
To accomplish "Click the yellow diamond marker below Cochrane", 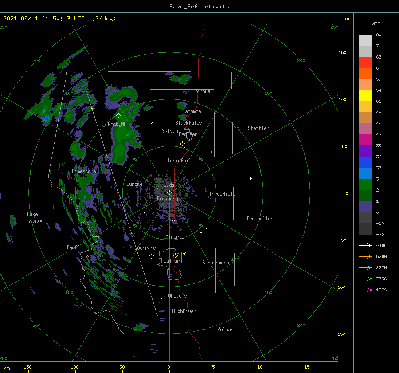I will [x=152, y=256].
